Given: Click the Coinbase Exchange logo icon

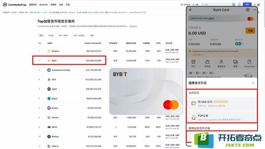Looking at the screenshot, I should pos(49,70).
